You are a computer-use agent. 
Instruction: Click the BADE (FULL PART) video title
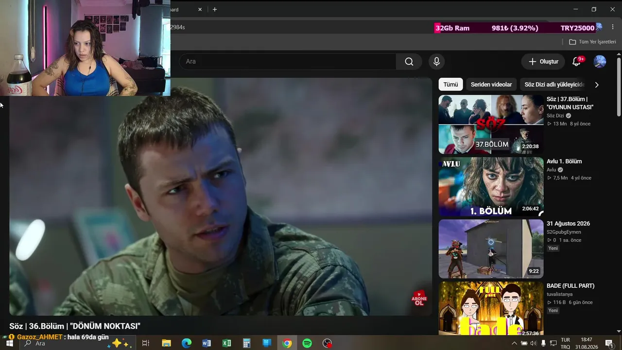click(570, 286)
